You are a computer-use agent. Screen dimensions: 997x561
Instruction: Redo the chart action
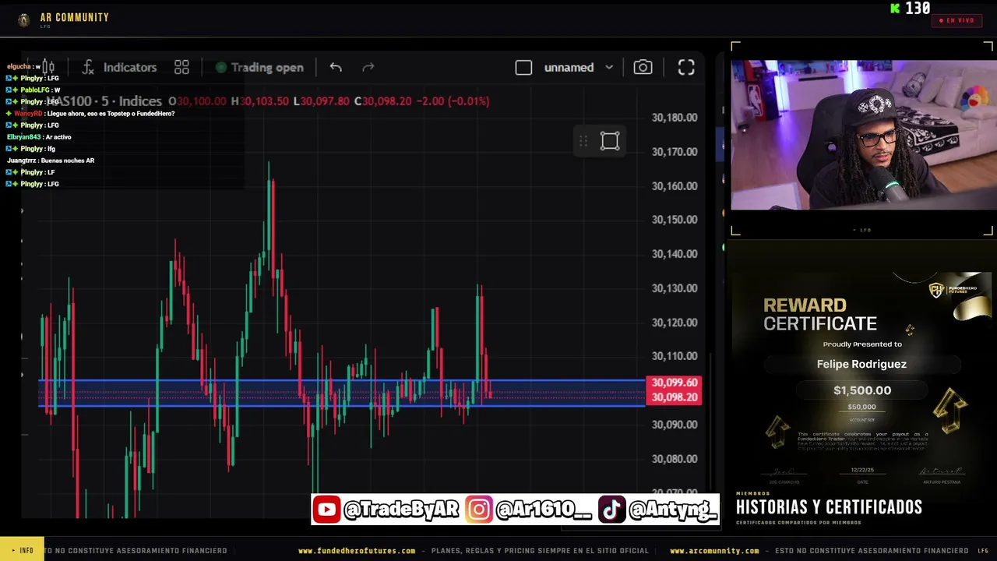pos(368,67)
